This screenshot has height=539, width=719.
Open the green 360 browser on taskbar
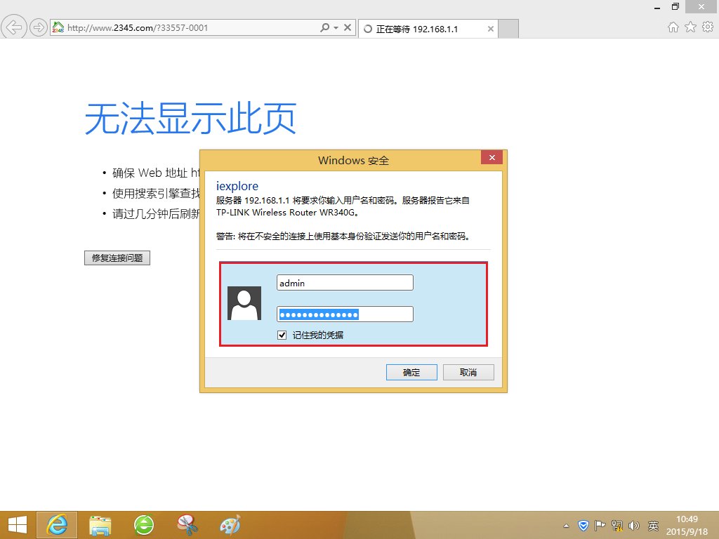145,524
